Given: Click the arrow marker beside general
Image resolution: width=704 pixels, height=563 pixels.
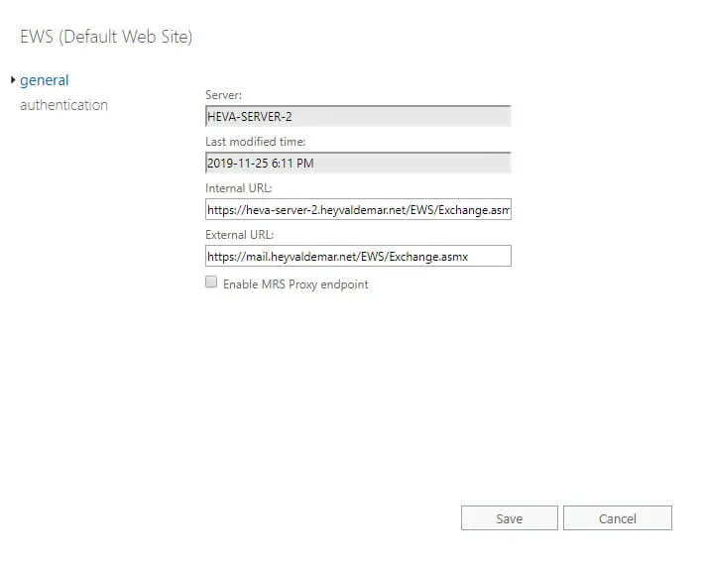Looking at the screenshot, I should pos(13,80).
